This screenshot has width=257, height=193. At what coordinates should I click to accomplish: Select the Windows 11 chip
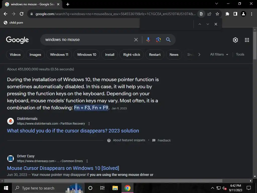coord(59,55)
